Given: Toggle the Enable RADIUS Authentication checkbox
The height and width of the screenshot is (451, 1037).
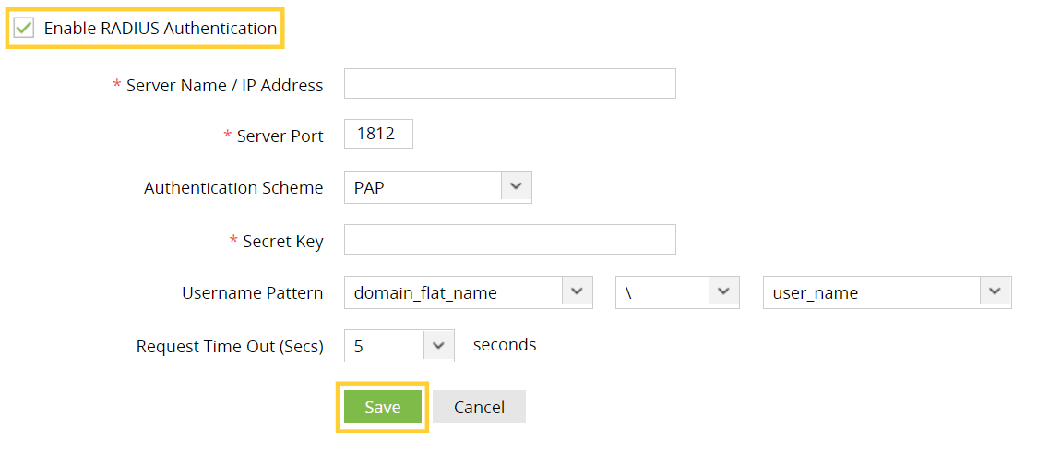Looking at the screenshot, I should [25, 29].
